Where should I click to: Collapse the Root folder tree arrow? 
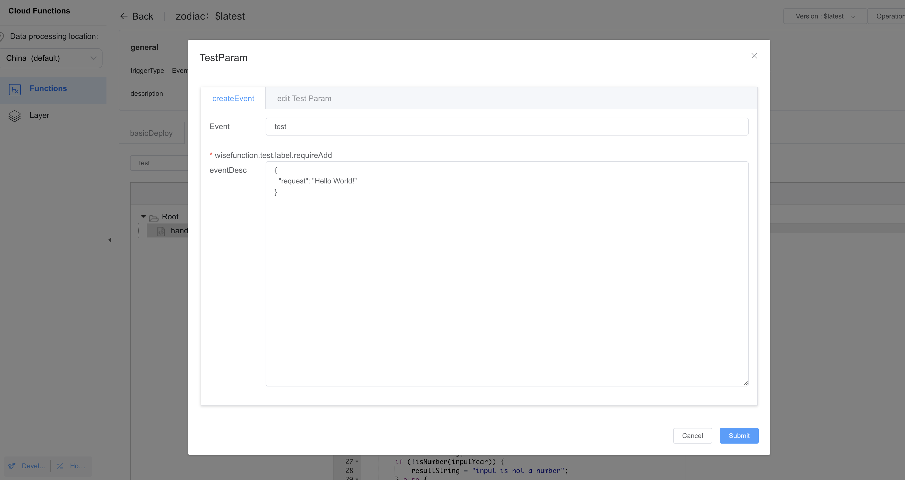(143, 216)
